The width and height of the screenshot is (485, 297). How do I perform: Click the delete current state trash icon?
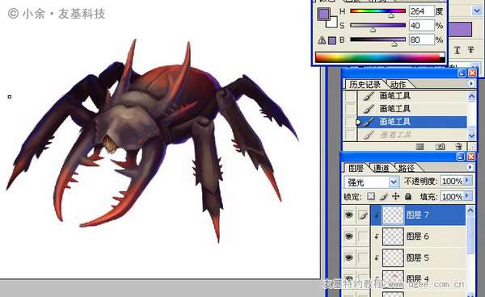tap(458, 146)
